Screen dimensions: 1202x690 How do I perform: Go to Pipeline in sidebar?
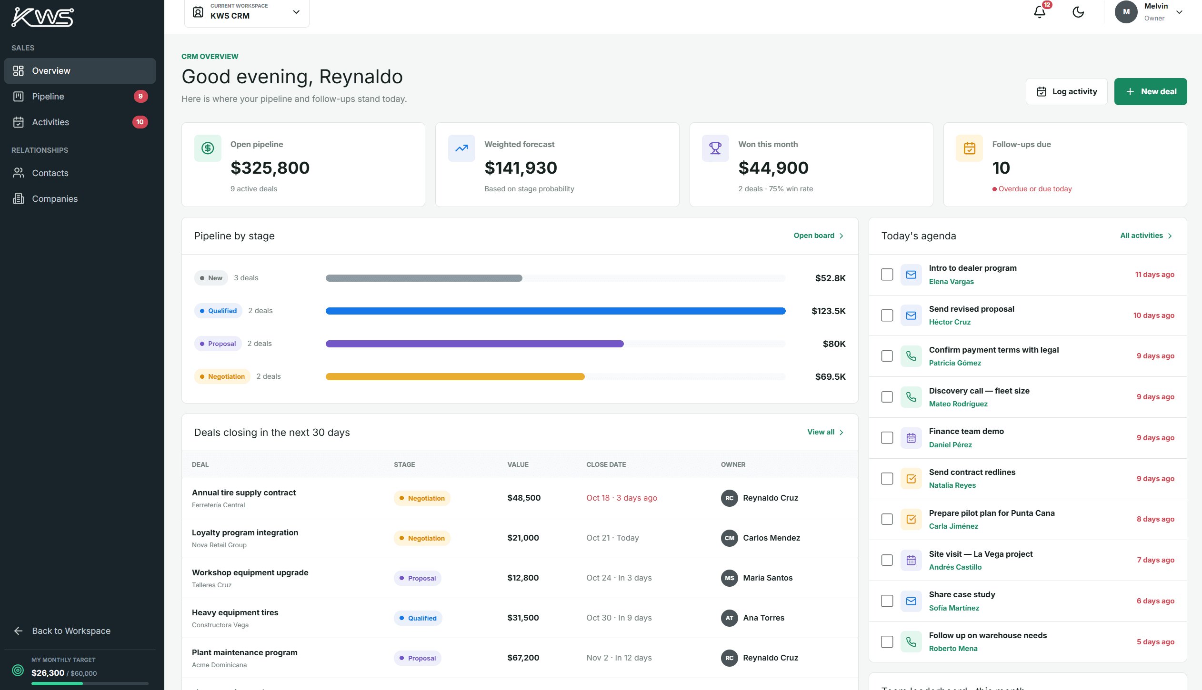80,97
